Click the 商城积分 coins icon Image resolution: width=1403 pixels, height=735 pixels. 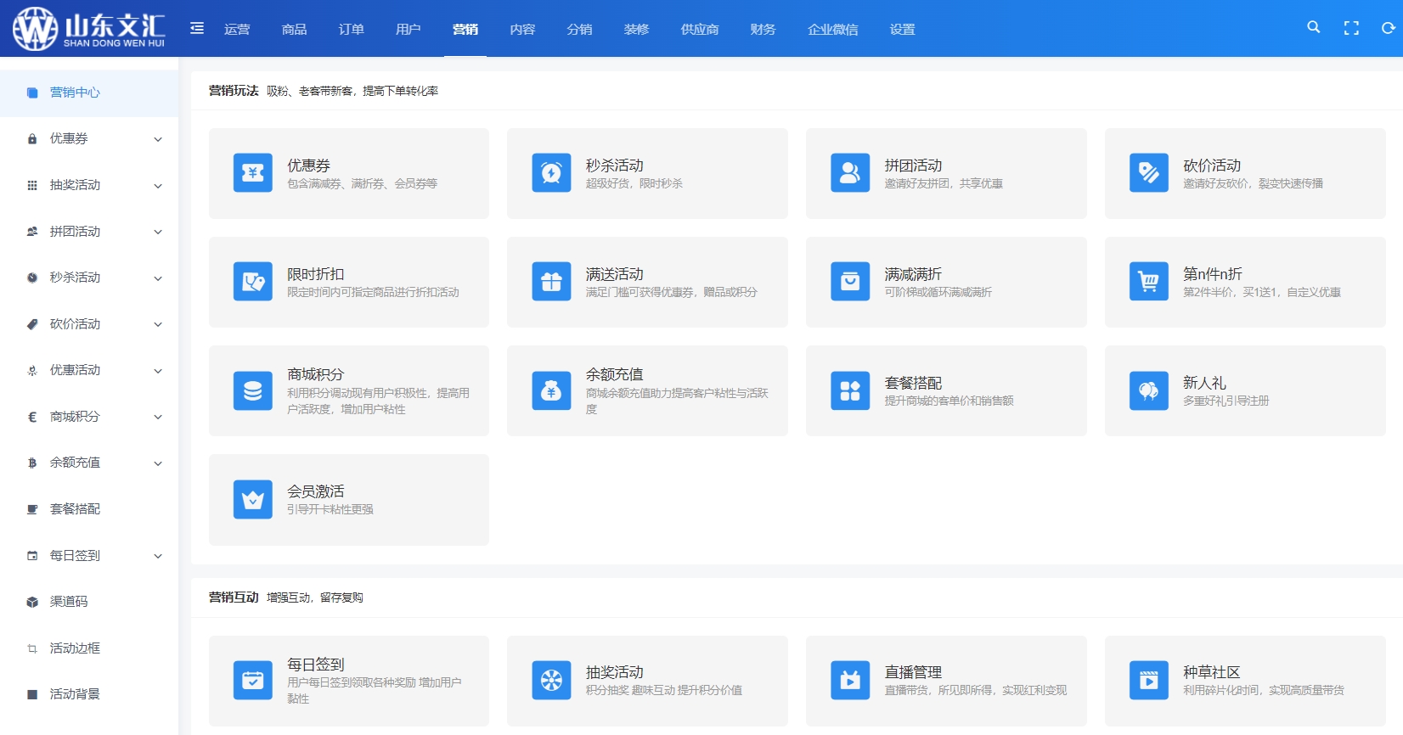pyautogui.click(x=253, y=390)
